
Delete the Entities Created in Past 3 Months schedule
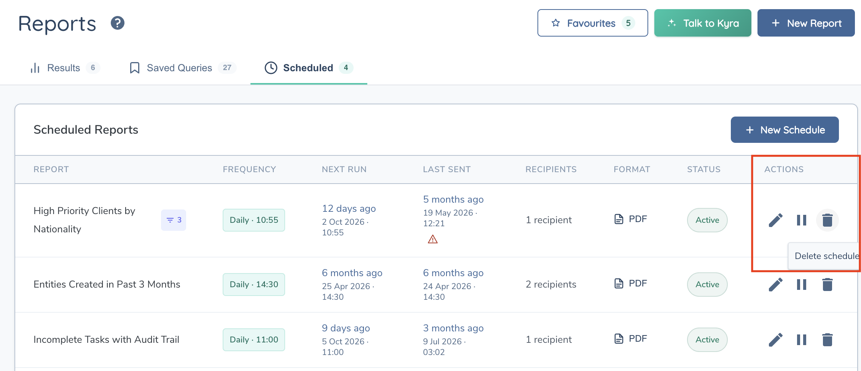[x=828, y=285]
